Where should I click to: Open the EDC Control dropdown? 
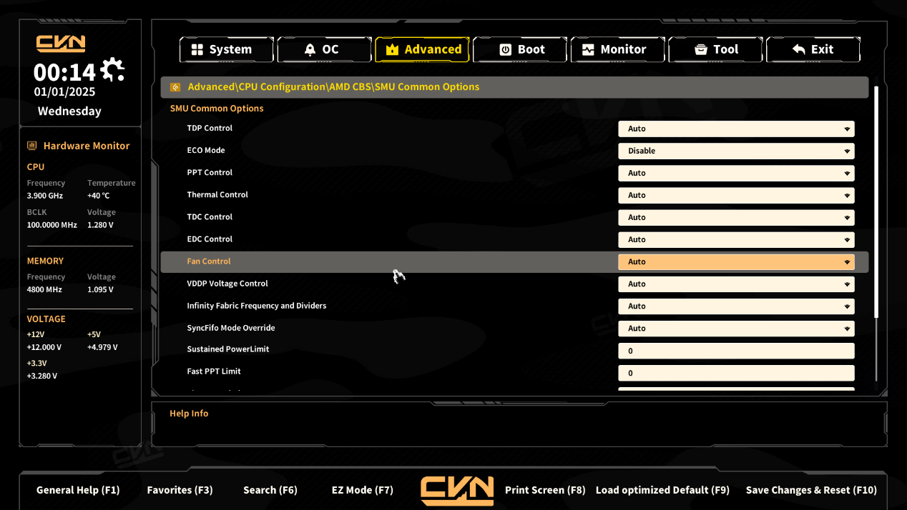[x=736, y=240]
